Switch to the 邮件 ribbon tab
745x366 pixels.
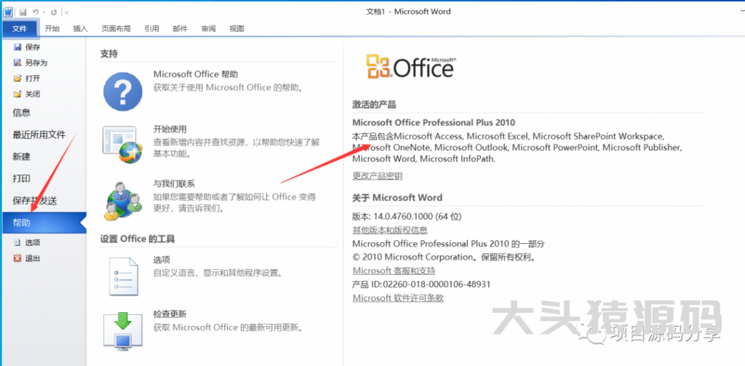[x=180, y=28]
